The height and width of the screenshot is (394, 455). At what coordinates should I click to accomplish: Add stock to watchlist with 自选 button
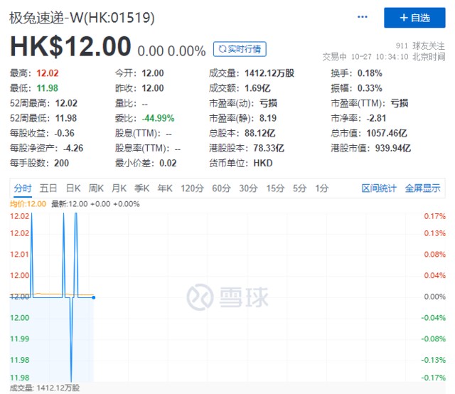[415, 17]
